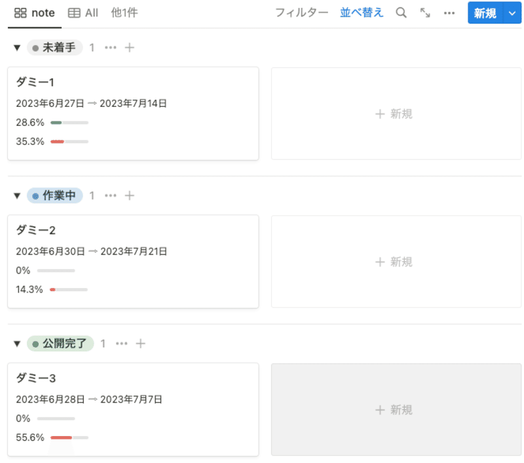
Task: Click the table icon of All tab
Action: [74, 13]
